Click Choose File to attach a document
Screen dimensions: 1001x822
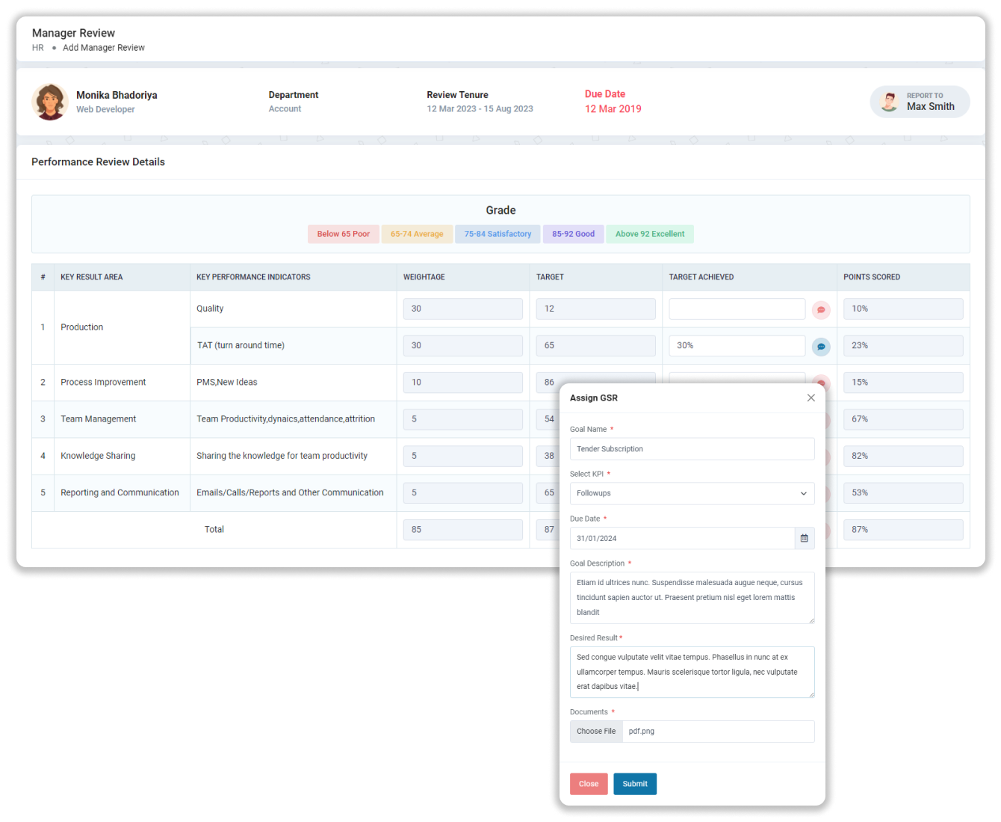coord(595,731)
